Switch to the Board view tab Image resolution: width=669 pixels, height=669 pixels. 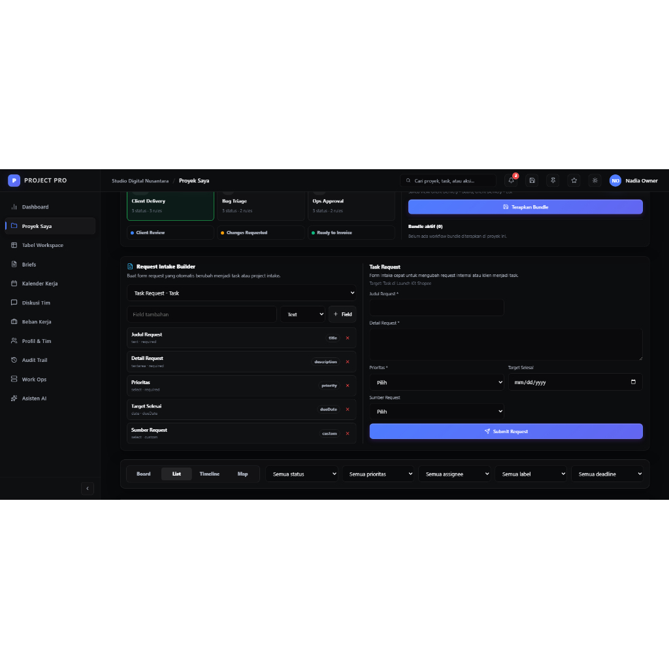pyautogui.click(x=143, y=474)
